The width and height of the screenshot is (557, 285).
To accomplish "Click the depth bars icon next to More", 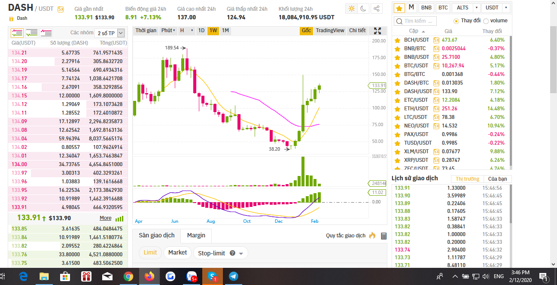I will coord(119,218).
